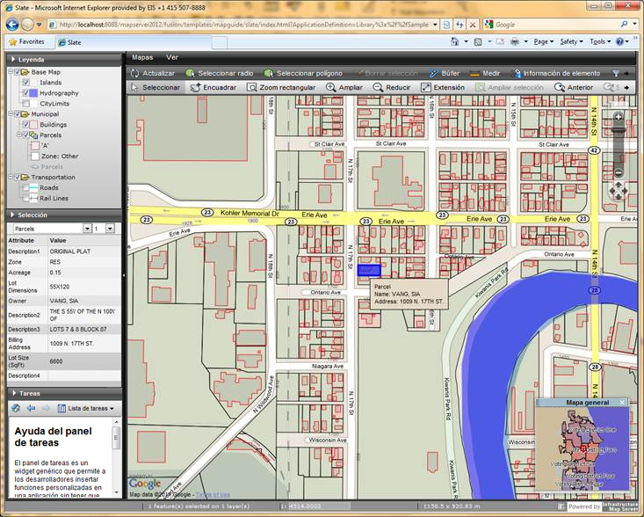644x517 pixels.
Task: Click the zoom-out minus on map slider
Action: (619, 172)
